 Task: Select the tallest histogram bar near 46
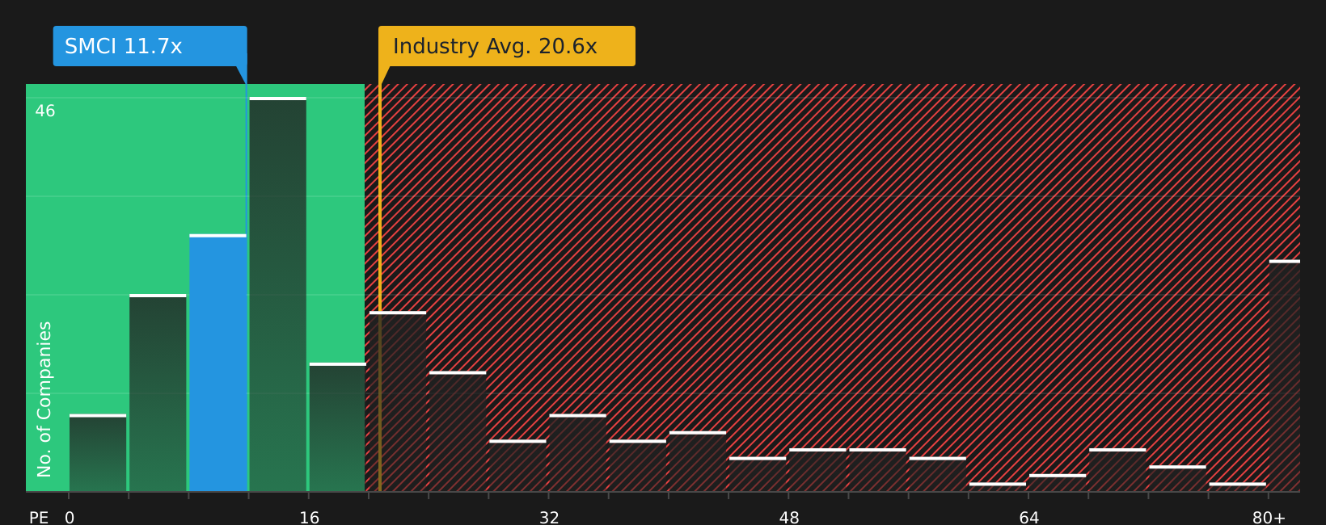coord(277,294)
